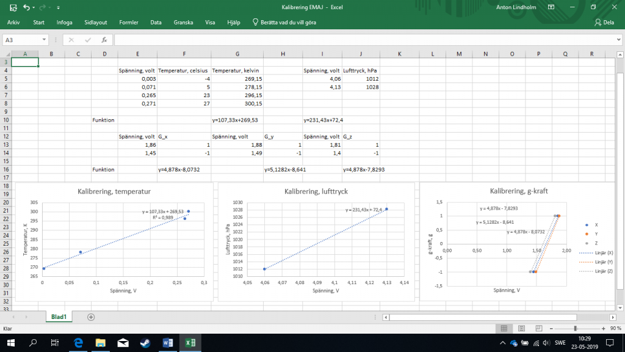The image size is (625, 352).
Task: Open the Data ribbon tab
Action: click(x=156, y=23)
